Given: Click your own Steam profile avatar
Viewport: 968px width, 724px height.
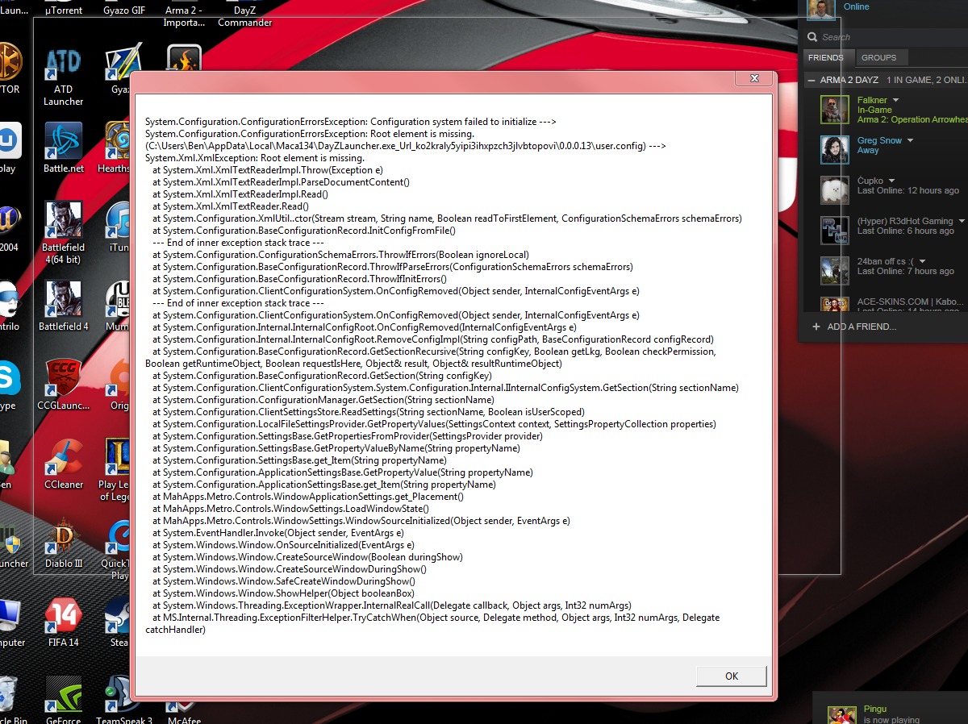Looking at the screenshot, I should tap(820, 10).
